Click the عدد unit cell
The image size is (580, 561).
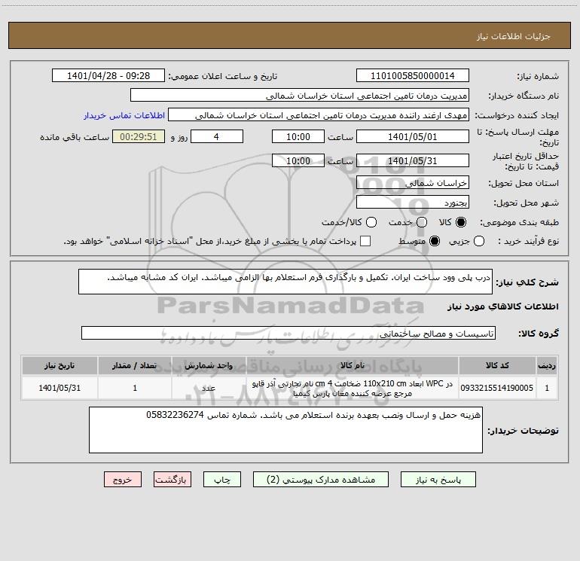pos(209,388)
